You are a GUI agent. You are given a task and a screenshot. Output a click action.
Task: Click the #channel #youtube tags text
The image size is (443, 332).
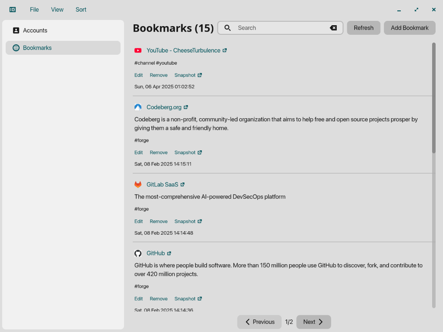156,63
